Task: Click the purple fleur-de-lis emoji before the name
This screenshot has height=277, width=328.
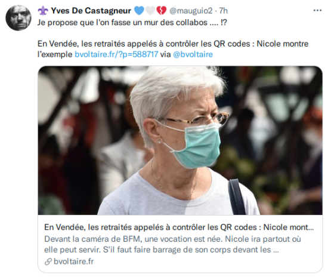Action: (x=43, y=11)
